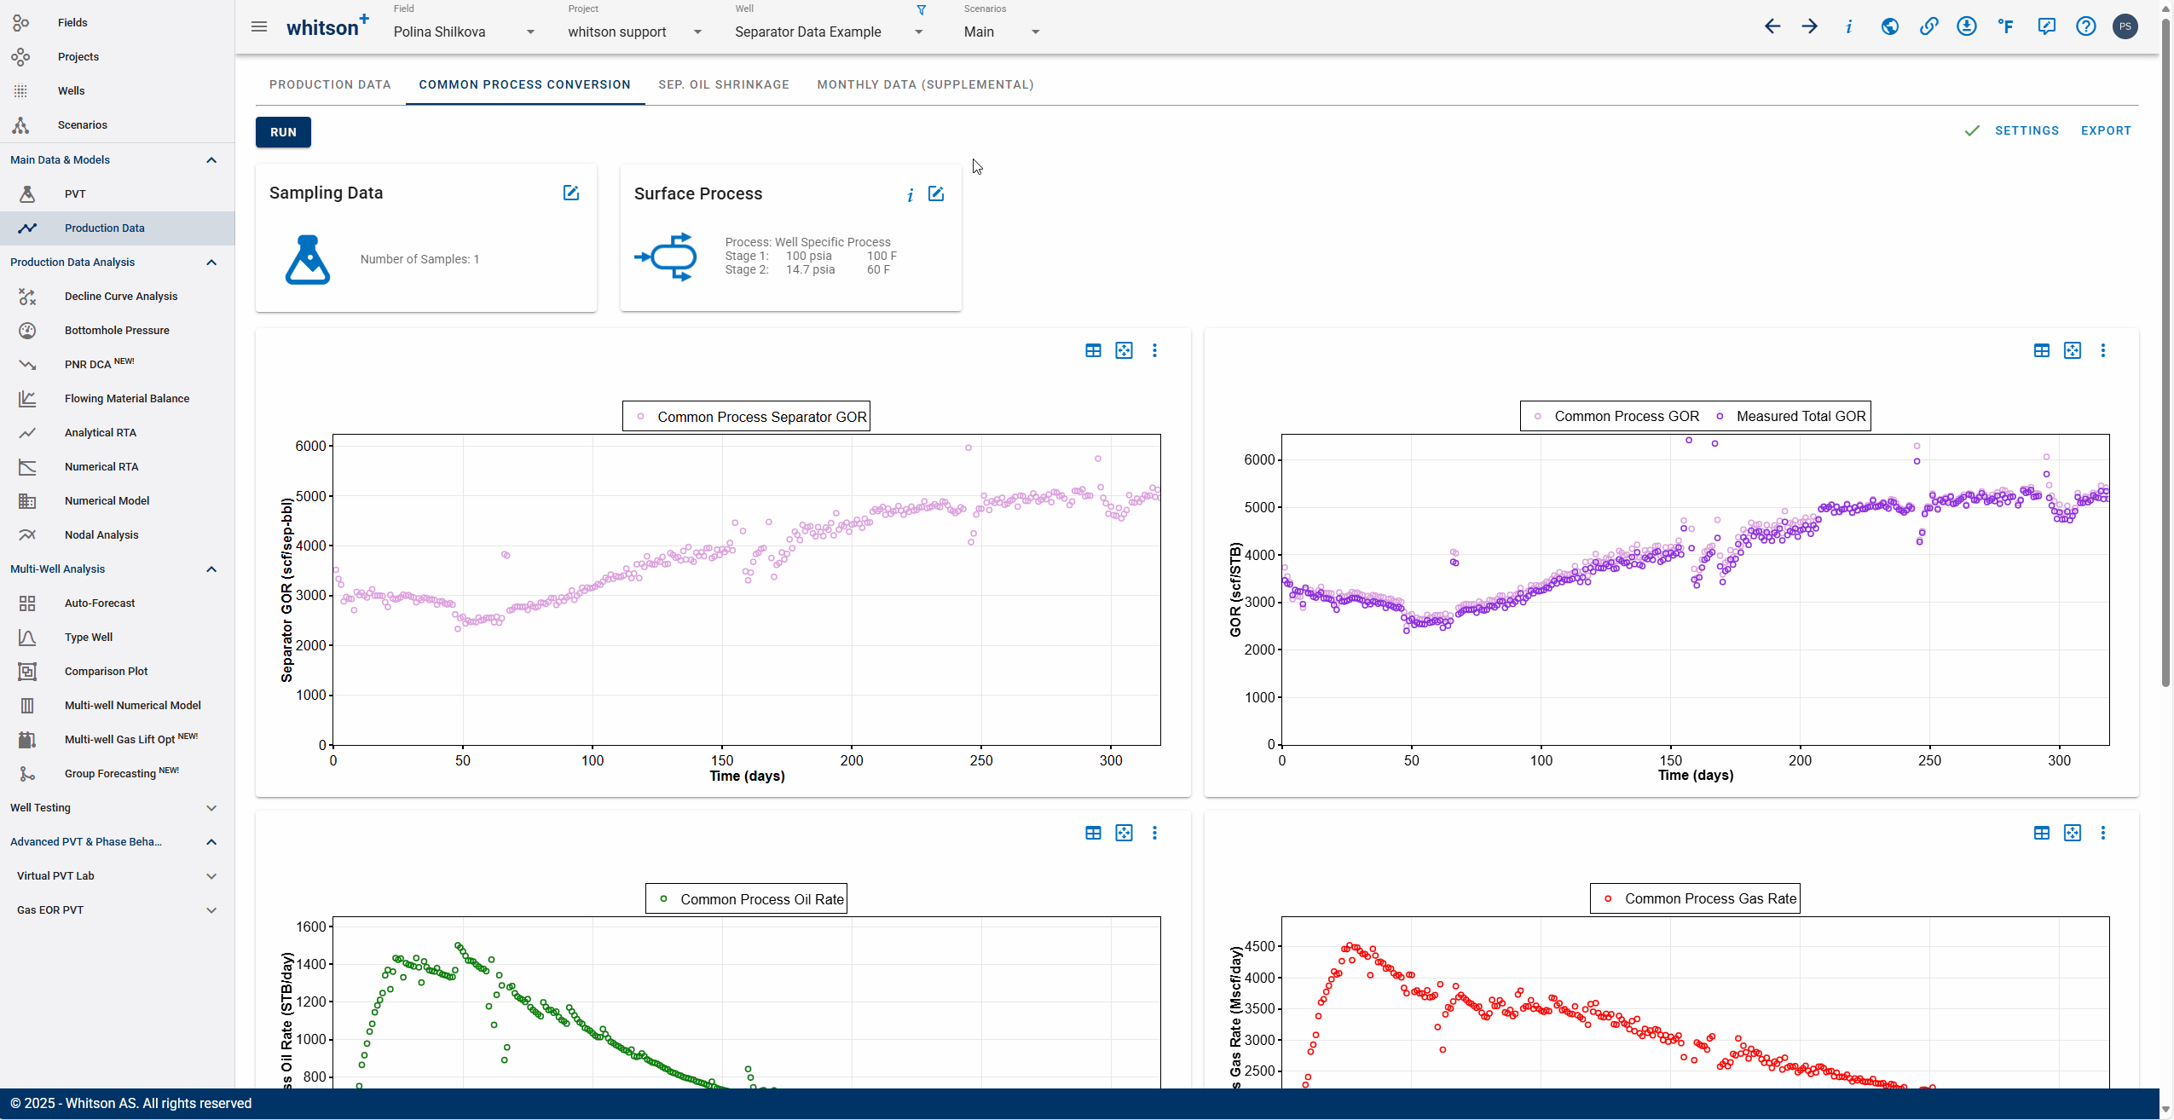Screen dimensions: 2174x1120
Task: Click the circled download icon in the top toolbar
Action: click(x=1967, y=26)
